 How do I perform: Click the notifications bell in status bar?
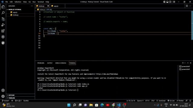[x=190, y=101]
